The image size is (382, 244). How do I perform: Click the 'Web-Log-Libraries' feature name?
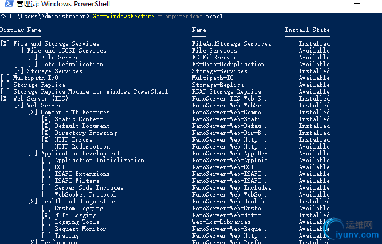[x=221, y=222]
